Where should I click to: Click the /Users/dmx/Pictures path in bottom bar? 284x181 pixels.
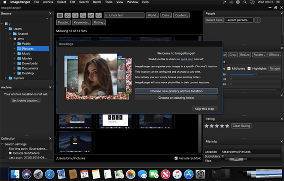point(71,158)
